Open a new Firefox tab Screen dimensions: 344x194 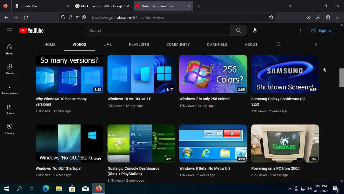(199, 6)
